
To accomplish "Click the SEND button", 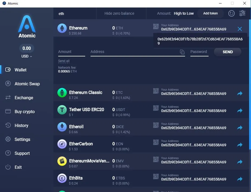I will point(228,52).
